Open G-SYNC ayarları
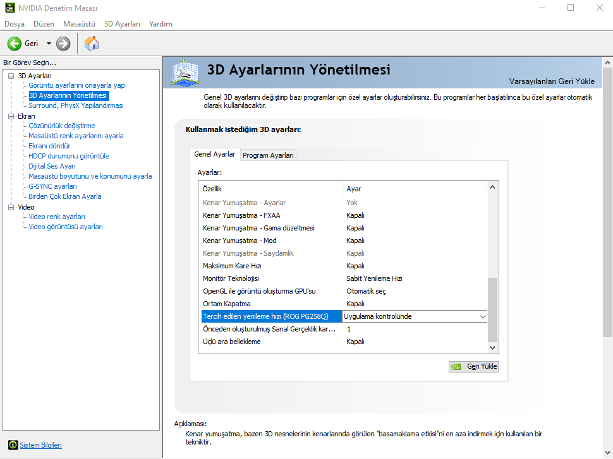Screen dimensions: 613x459 (x=53, y=186)
